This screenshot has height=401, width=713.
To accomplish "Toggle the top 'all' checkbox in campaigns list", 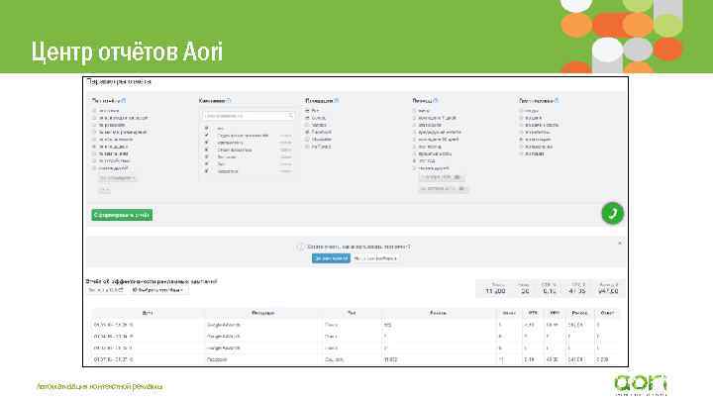I will pyautogui.click(x=206, y=128).
